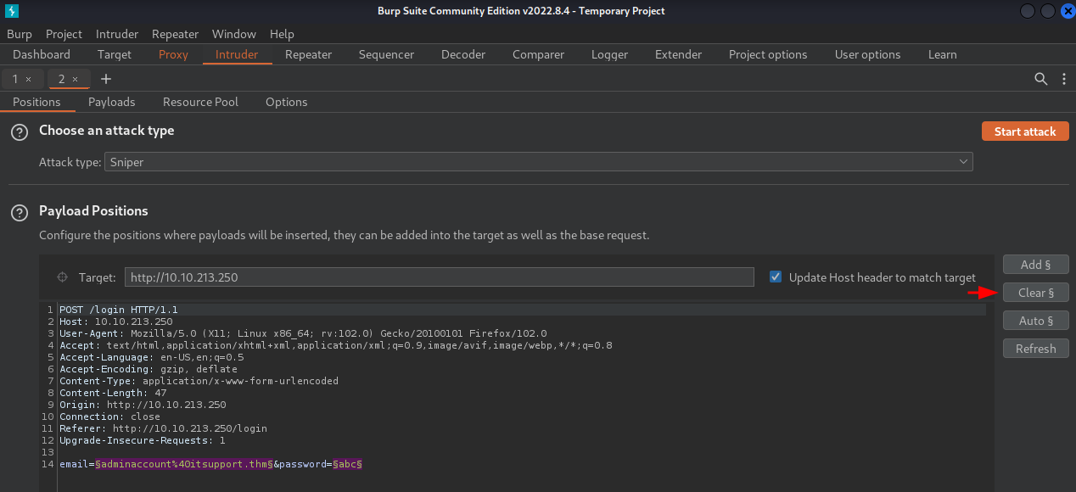Switch to the Target tab
1076x492 pixels.
click(x=115, y=54)
